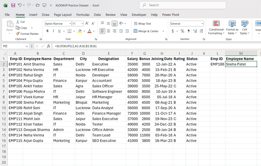Switch to the Power Pivot tab
261x166 pixels.
pyautogui.click(x=171, y=15)
